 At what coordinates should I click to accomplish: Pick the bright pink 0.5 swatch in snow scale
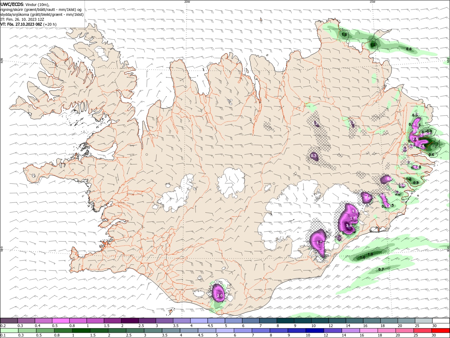60,321
